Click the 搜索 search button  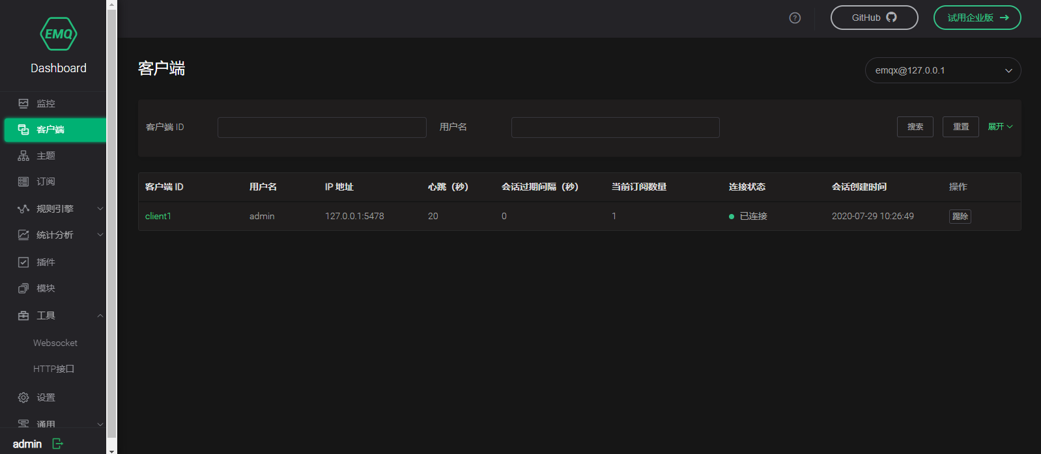915,127
